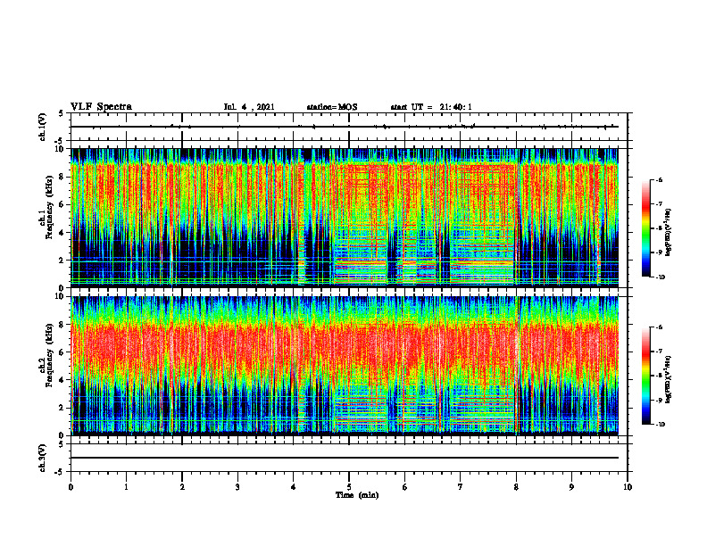Screen dimensions: 707x546
Task: Click the time axis tick label "8"
Action: [516, 487]
